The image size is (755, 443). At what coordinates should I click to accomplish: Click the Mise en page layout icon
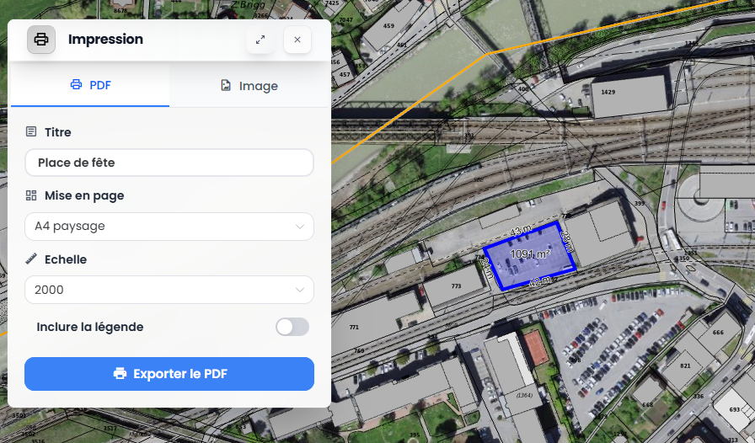tap(31, 195)
